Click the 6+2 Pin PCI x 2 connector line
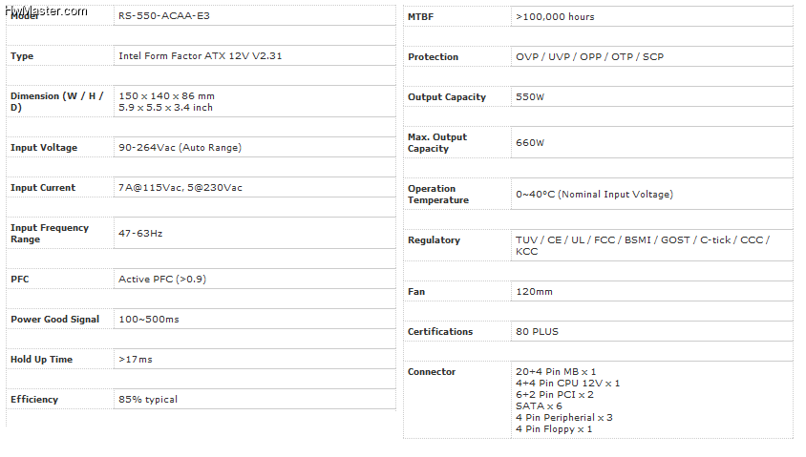Screen dimensions: 806x457 pos(555,394)
